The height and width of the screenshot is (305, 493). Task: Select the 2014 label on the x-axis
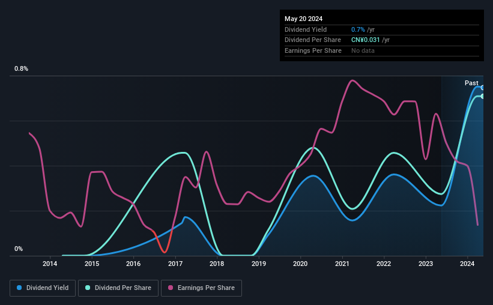50,264
